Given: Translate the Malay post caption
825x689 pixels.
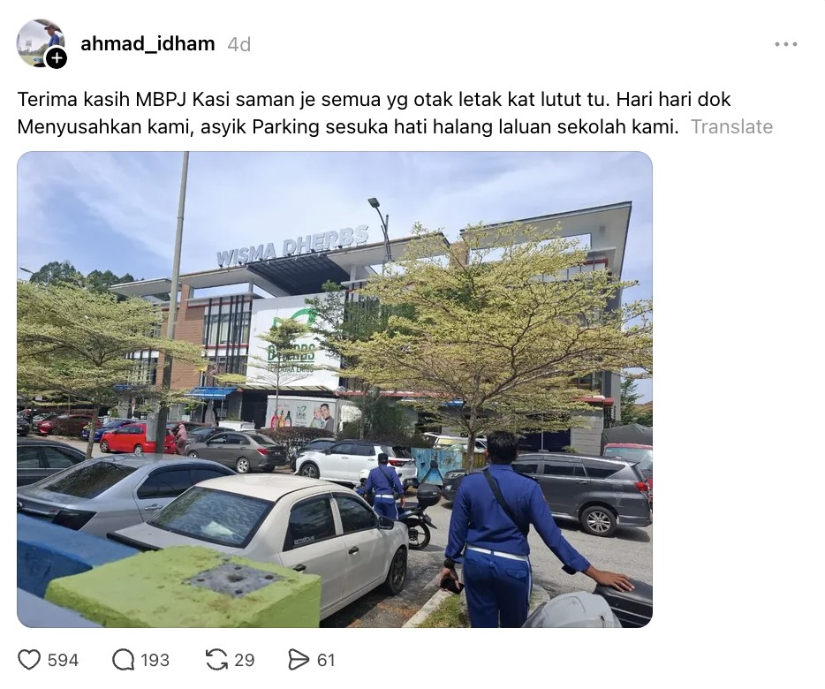Looking at the screenshot, I should tap(731, 127).
